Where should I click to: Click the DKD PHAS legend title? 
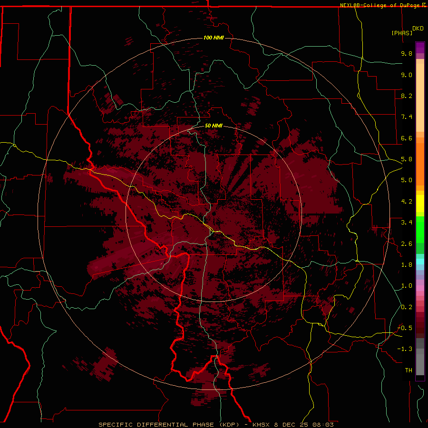point(408,31)
